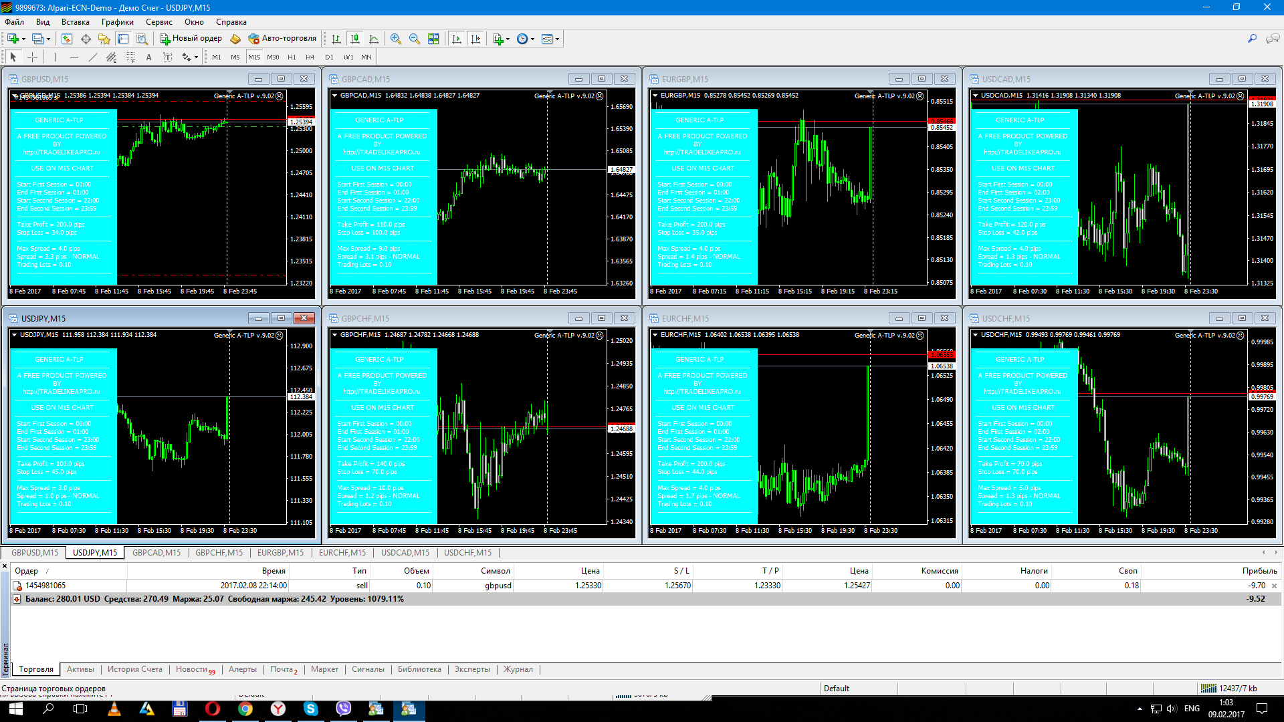Open the chat bubbles icon top right
This screenshot has height=722, width=1284.
tap(1273, 39)
